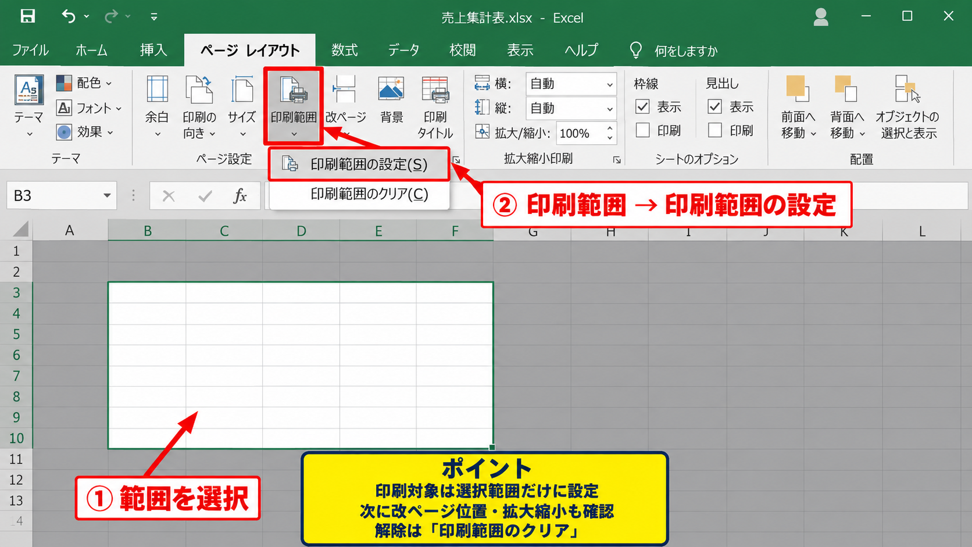Select row 1 header
The height and width of the screenshot is (547, 972).
[16, 251]
